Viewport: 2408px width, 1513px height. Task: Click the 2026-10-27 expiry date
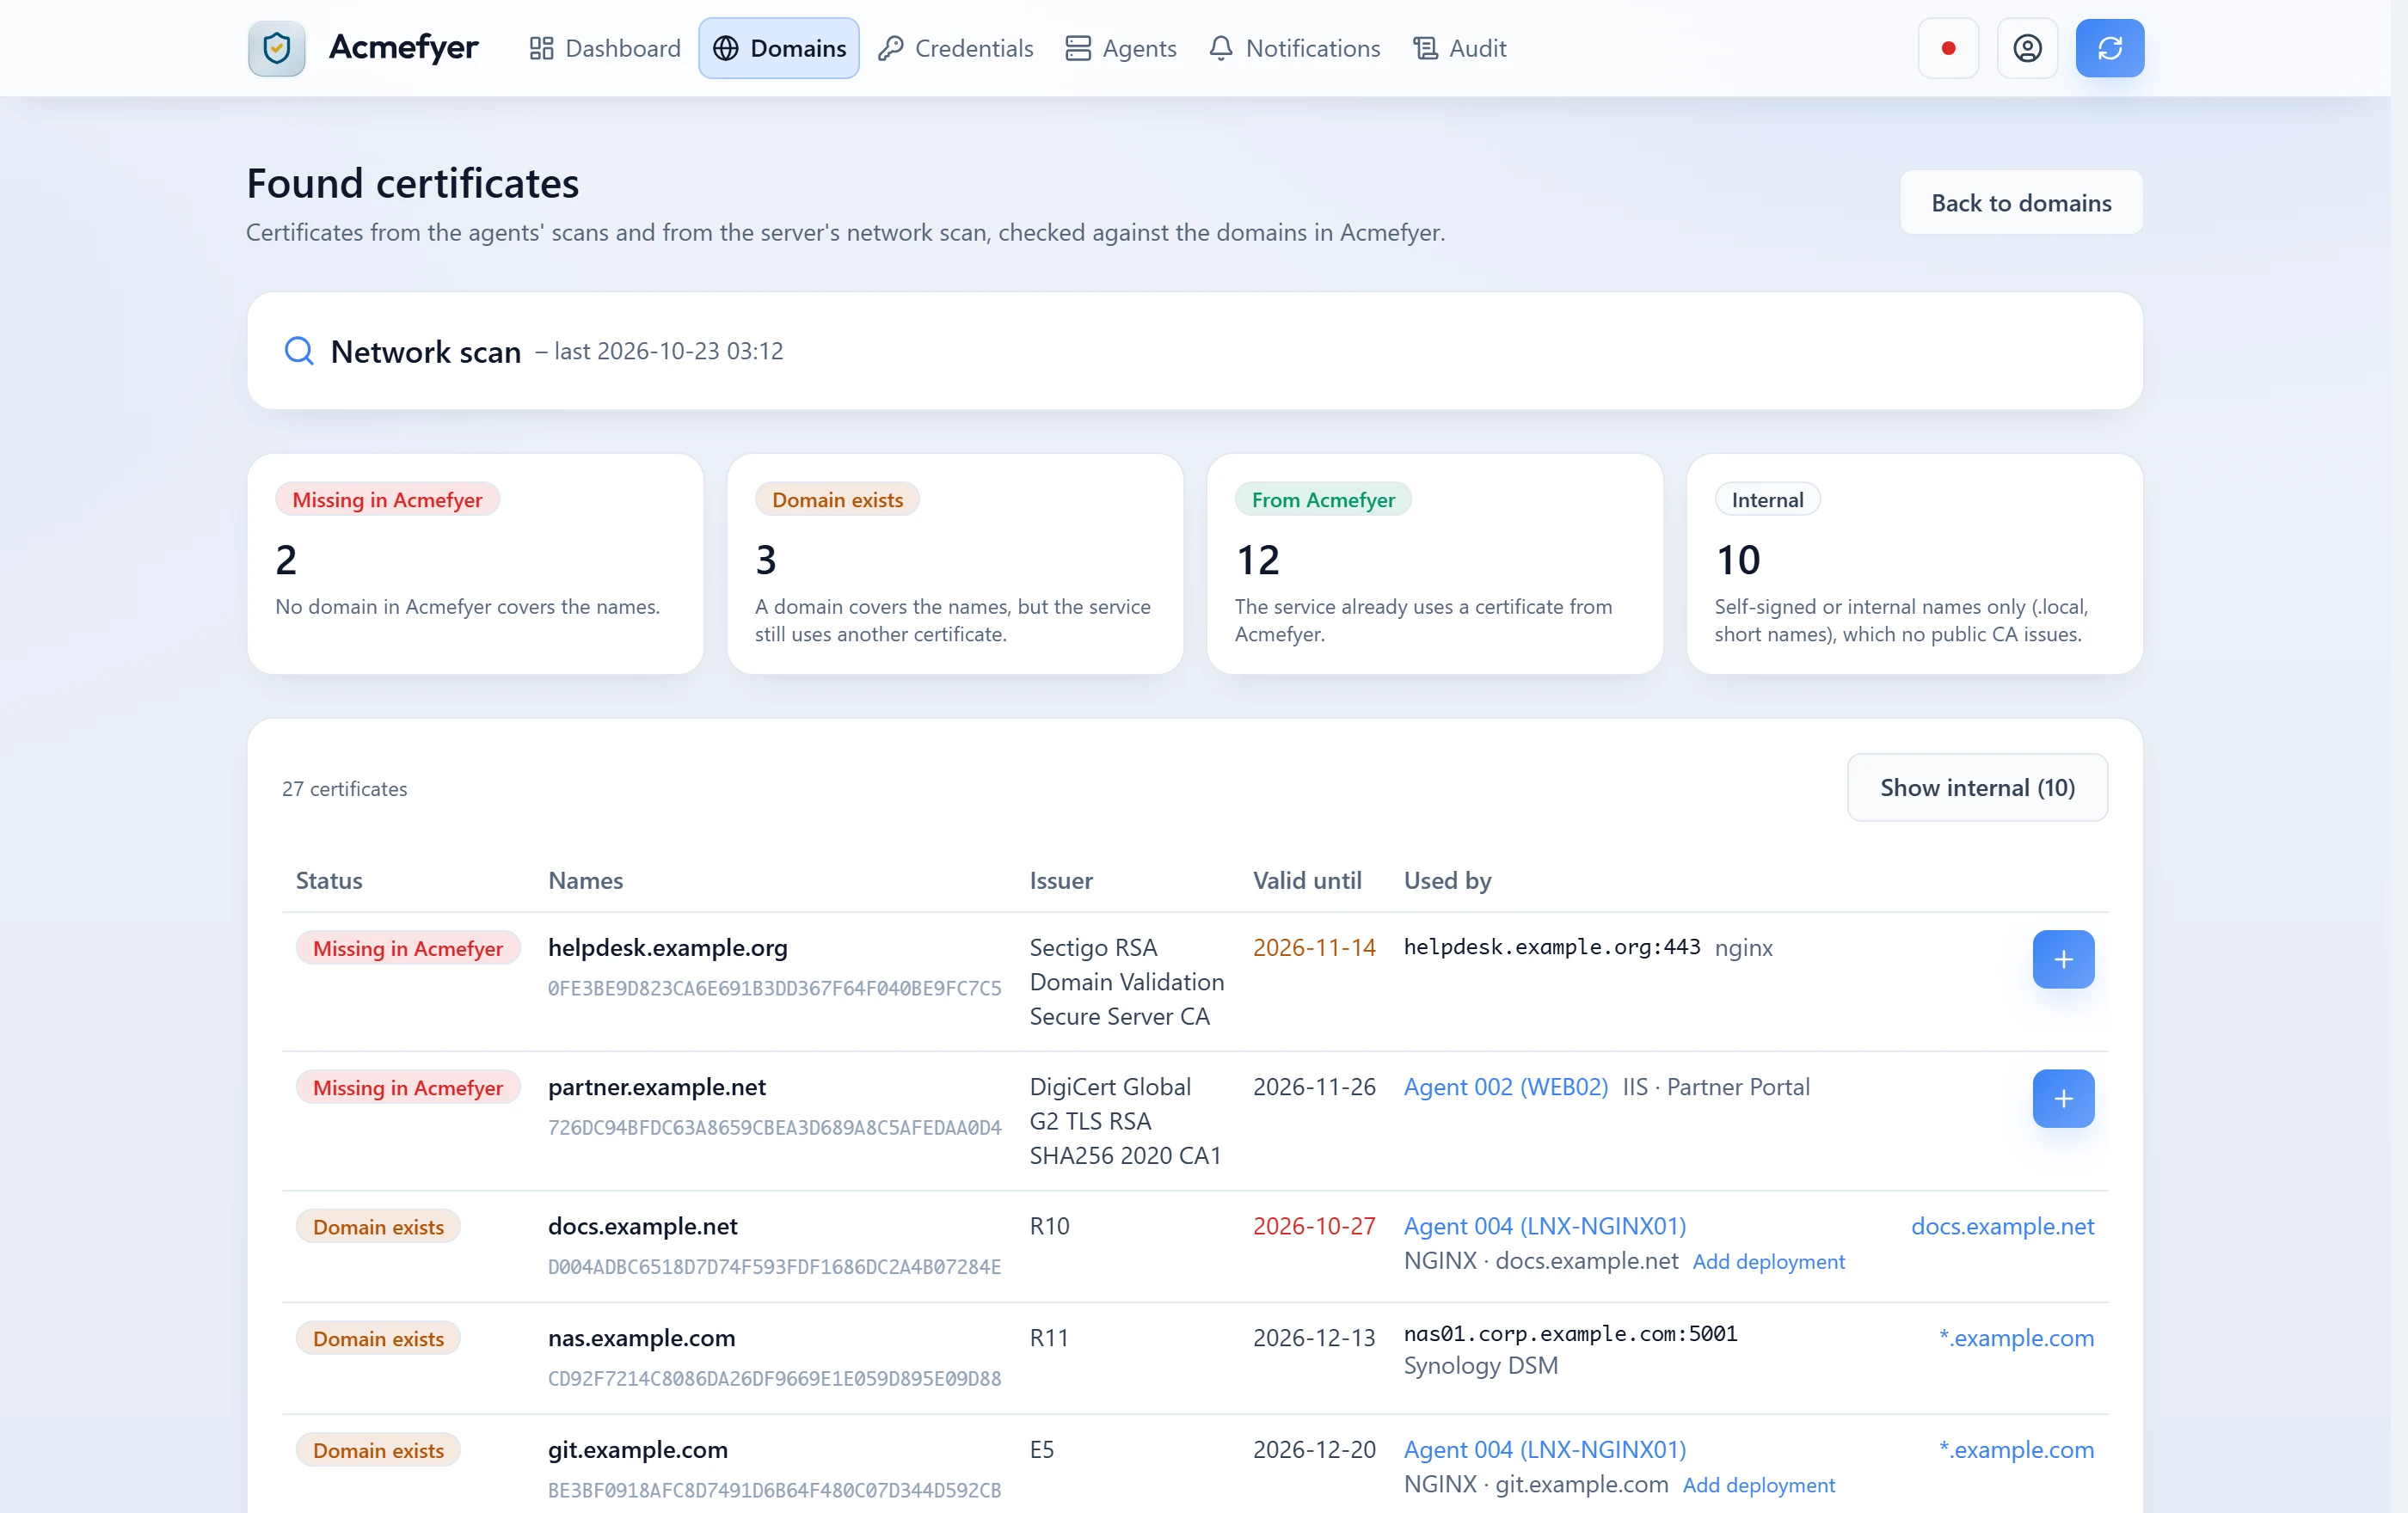1314,1226
